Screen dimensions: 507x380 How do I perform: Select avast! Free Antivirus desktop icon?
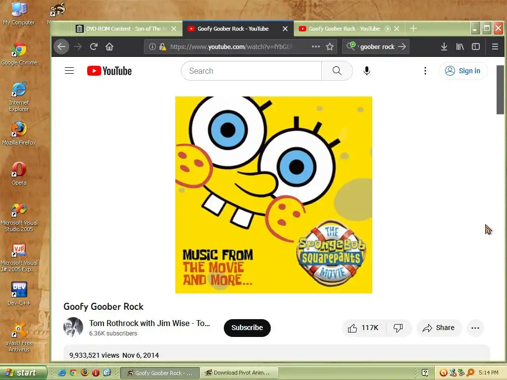point(19,337)
